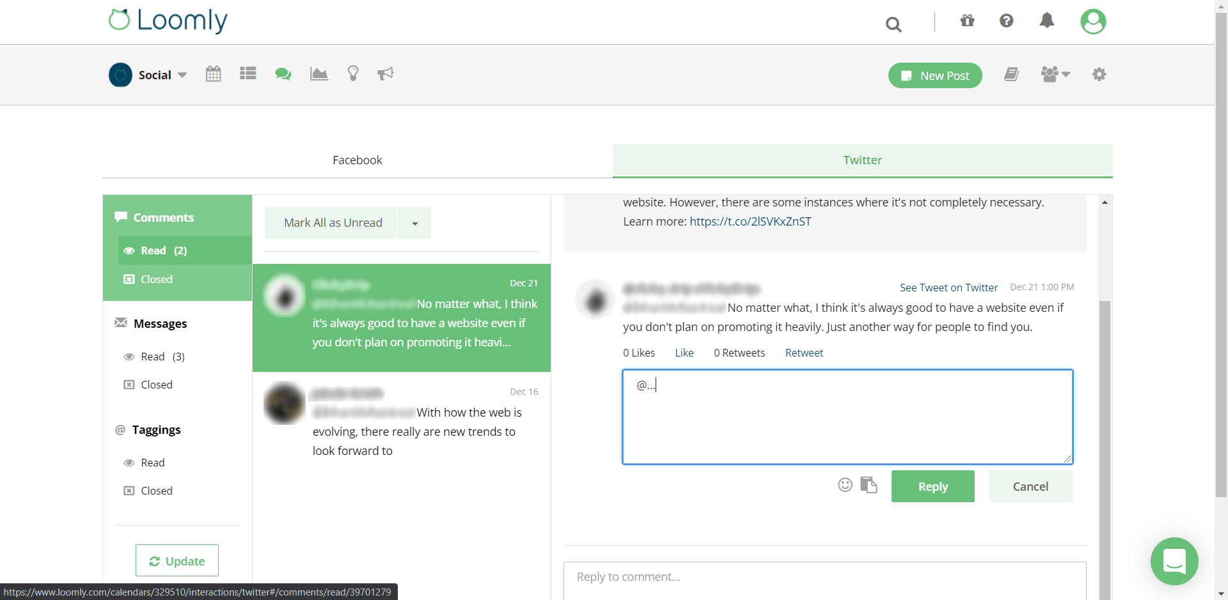Screen dimensions: 1228x600
Task: Click the Like link
Action: [684, 353]
